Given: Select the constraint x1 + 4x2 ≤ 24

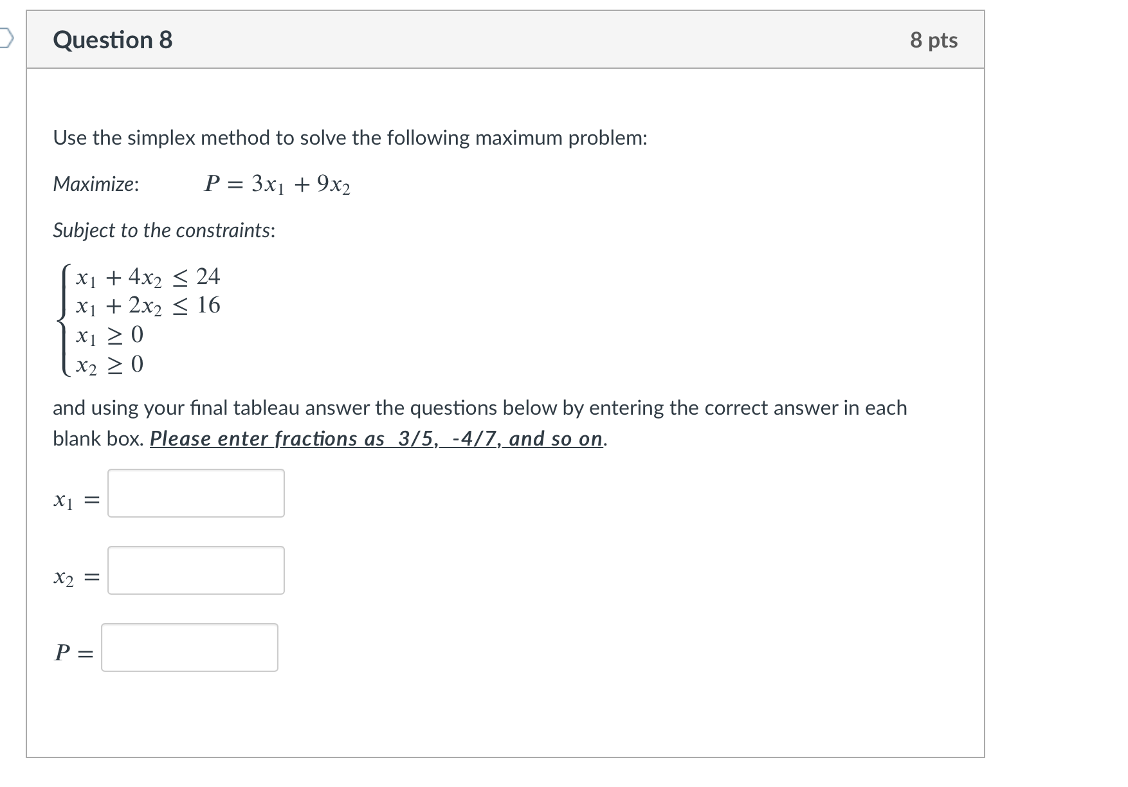Looking at the screenshot, I should [148, 277].
